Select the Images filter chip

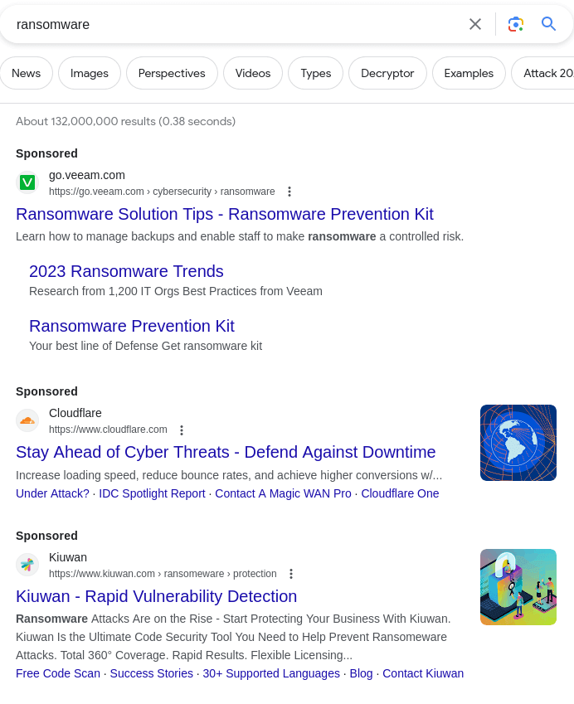click(90, 73)
